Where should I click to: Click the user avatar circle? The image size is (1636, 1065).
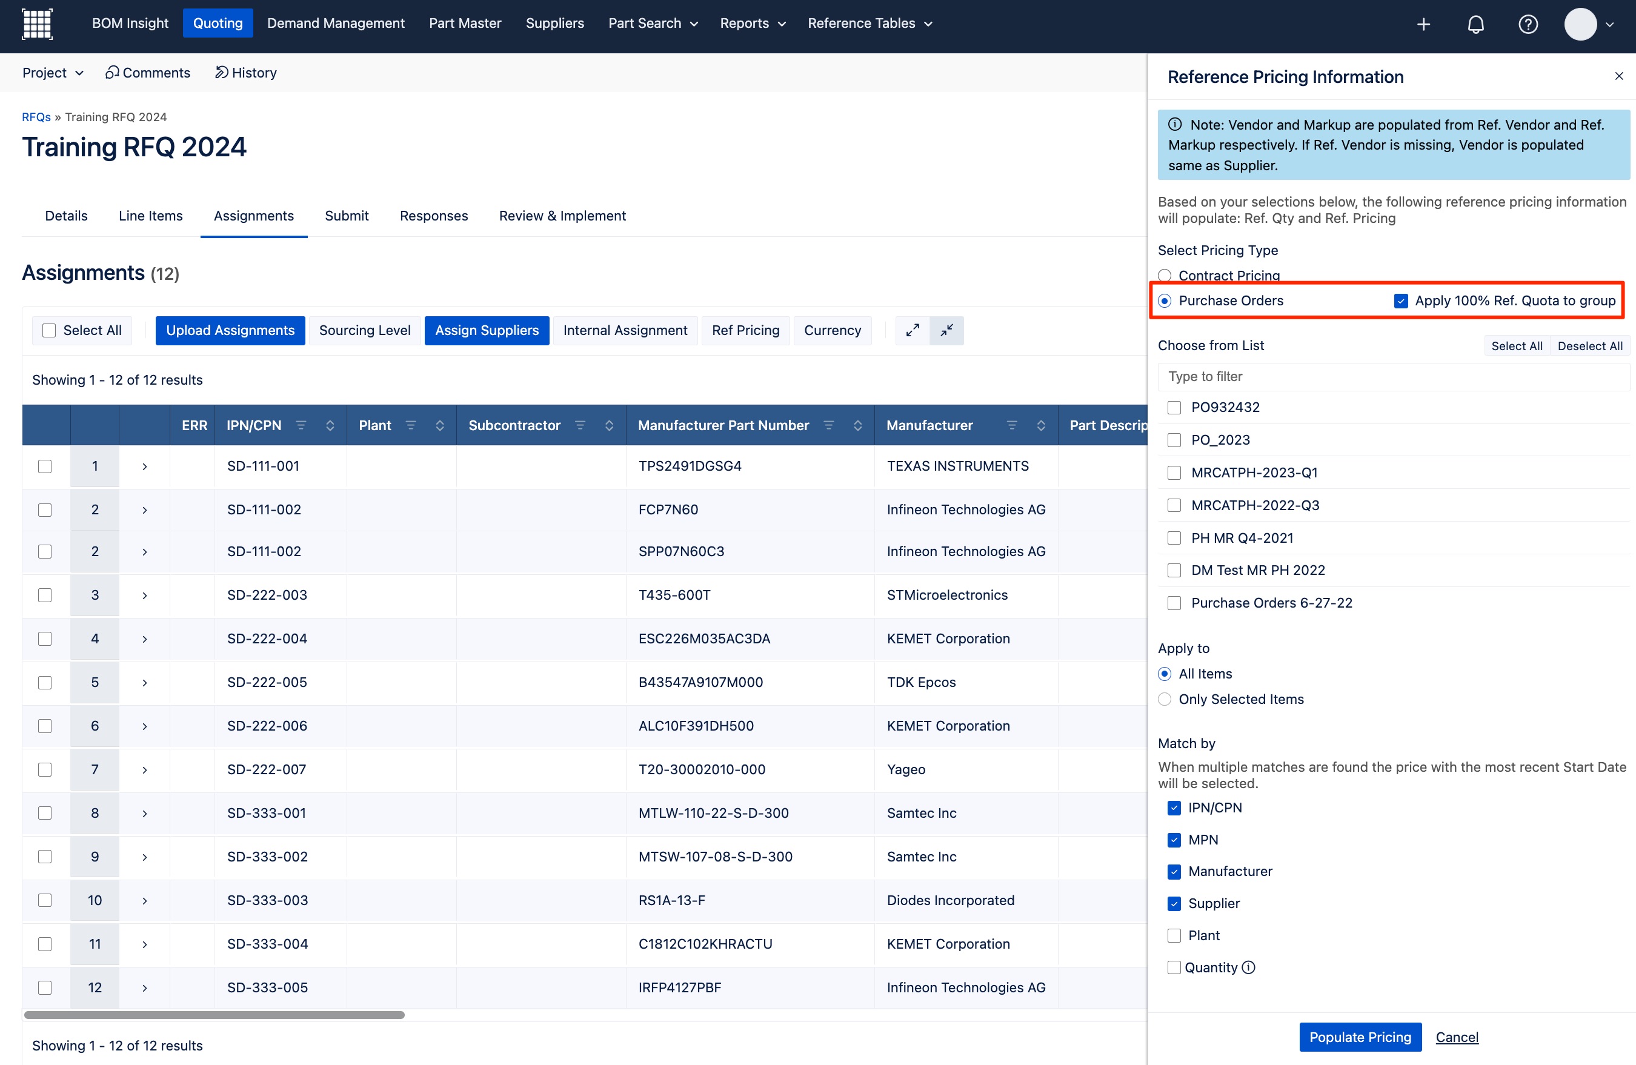point(1580,24)
